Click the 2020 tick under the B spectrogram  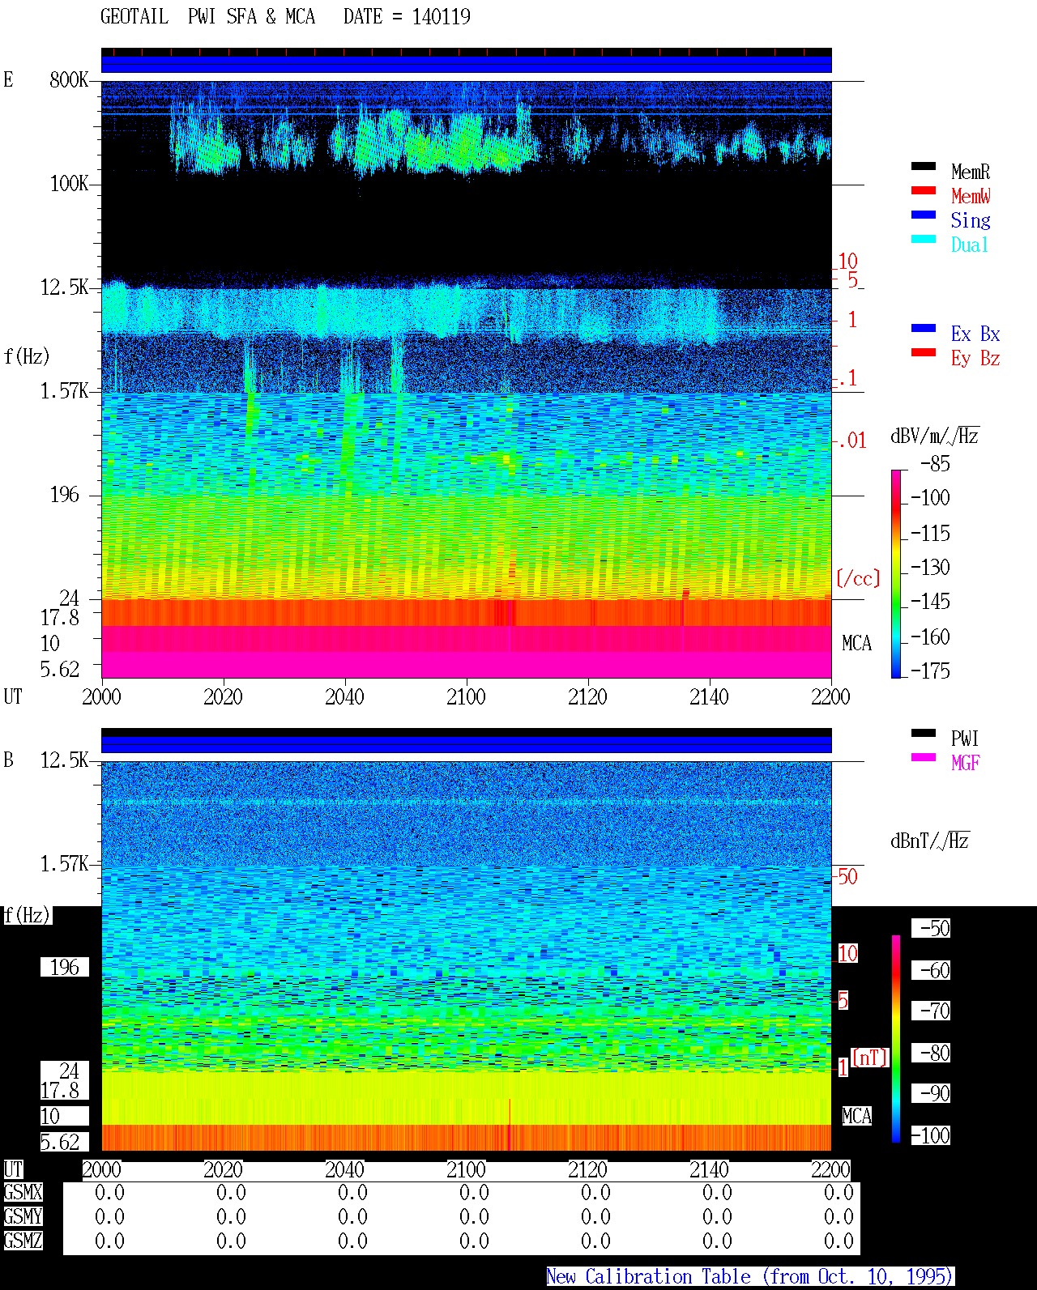tap(223, 1169)
